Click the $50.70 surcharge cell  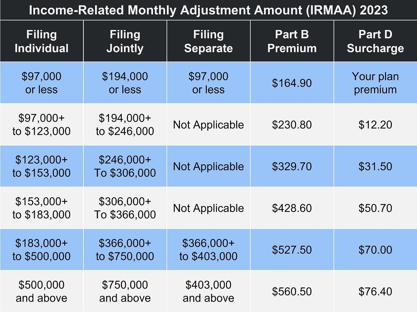[375, 208]
